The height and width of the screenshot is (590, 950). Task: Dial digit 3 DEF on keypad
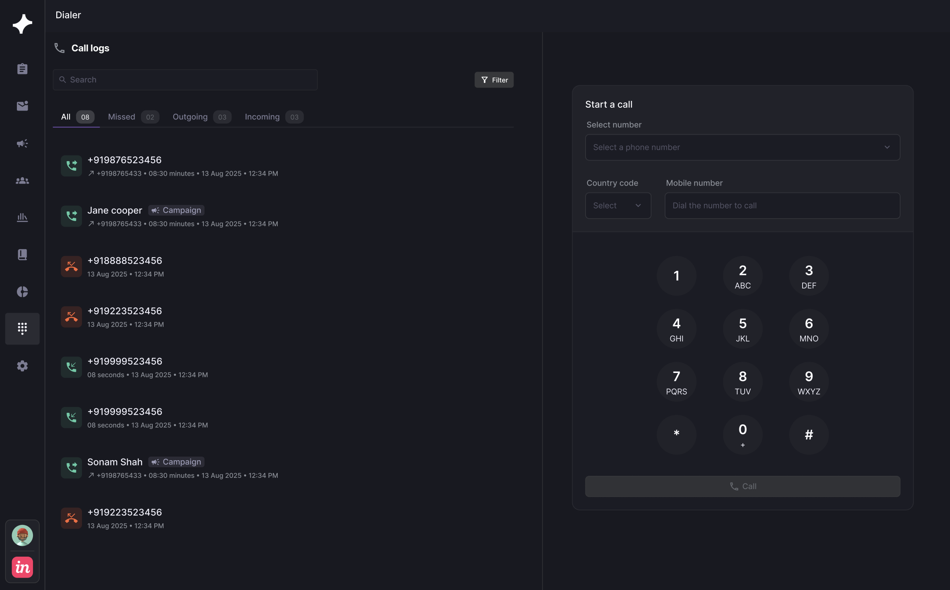(x=809, y=276)
